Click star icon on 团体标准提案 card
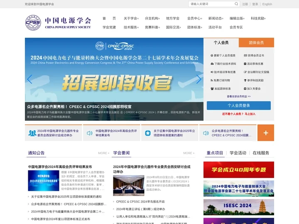Image resolution: width=299 pixels, height=224 pixels. 148,133
